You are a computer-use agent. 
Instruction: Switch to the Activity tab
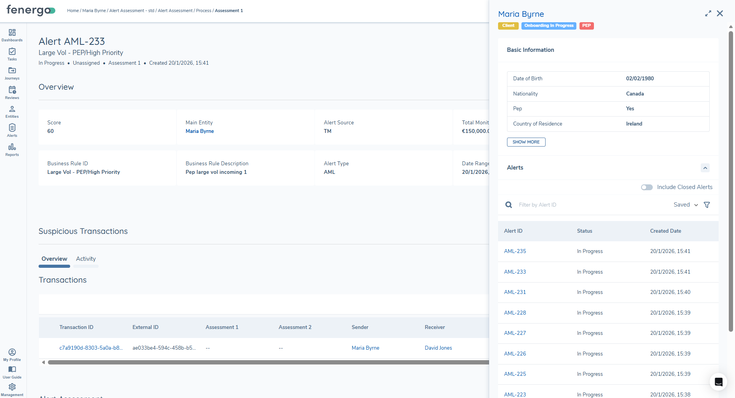pyautogui.click(x=86, y=258)
